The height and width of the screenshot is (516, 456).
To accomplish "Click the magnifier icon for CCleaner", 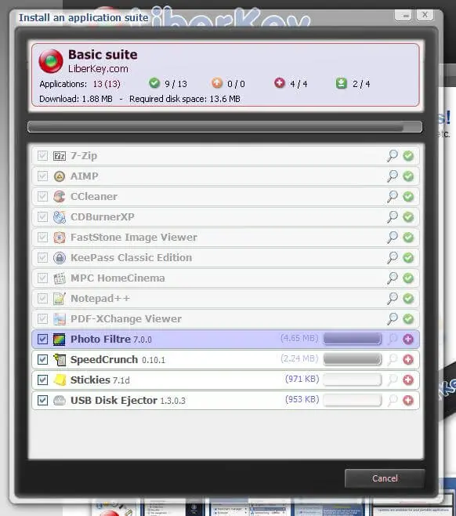I will 393,197.
